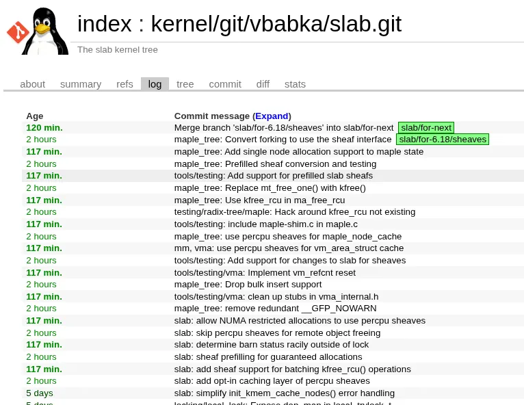Switch to the commit tab
524x405 pixels.
click(x=225, y=84)
